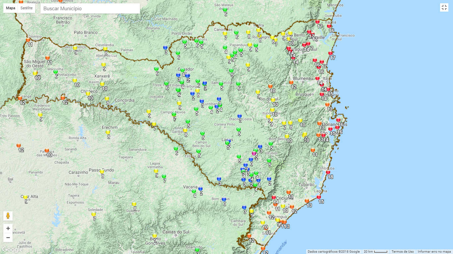
Task: Select blue marker 3 near Cambará do Sul
Action: pos(244,207)
